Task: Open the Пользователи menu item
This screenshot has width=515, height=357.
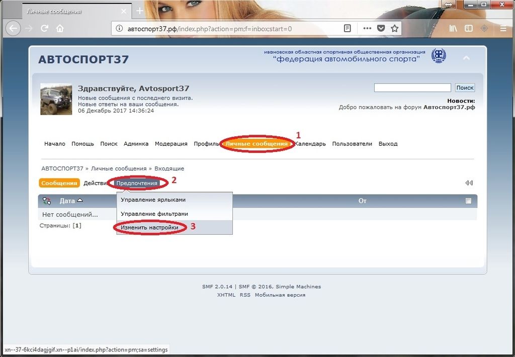Action: tap(352, 144)
